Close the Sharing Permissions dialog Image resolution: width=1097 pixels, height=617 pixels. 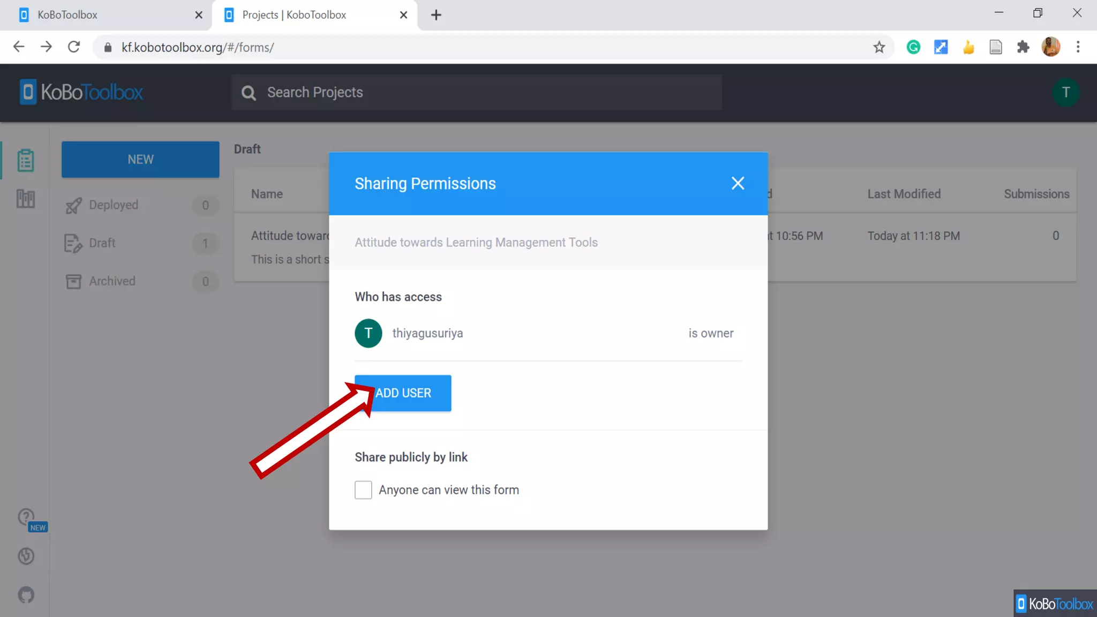(738, 183)
